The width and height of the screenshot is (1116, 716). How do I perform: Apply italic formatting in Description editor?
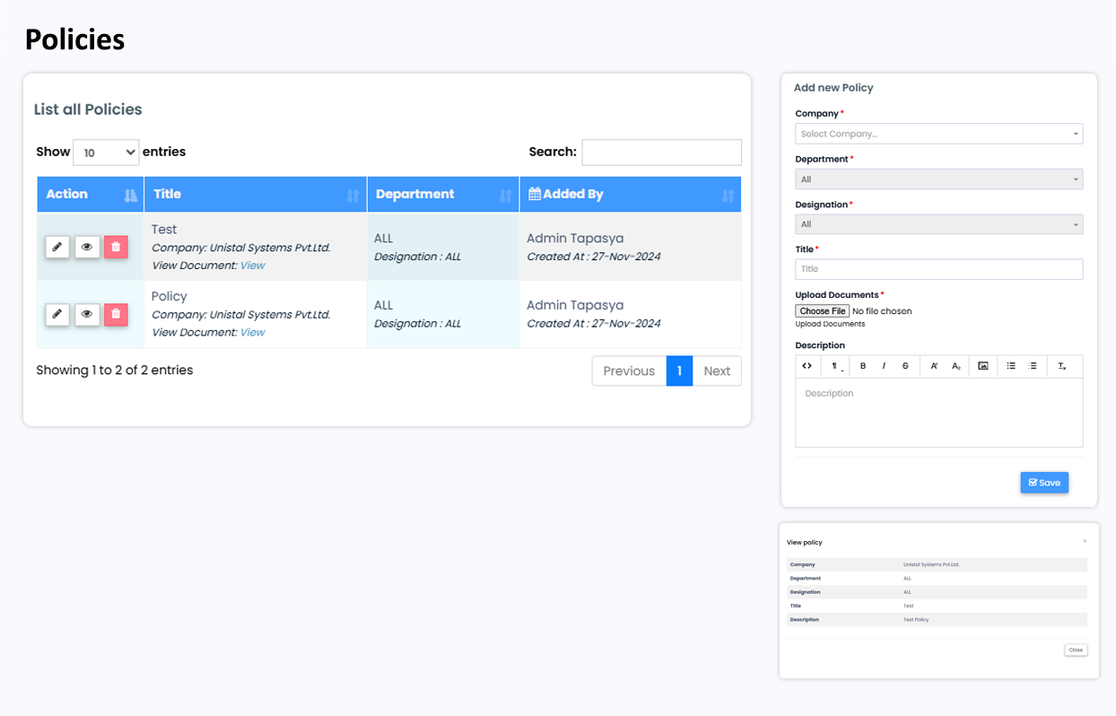click(x=884, y=366)
